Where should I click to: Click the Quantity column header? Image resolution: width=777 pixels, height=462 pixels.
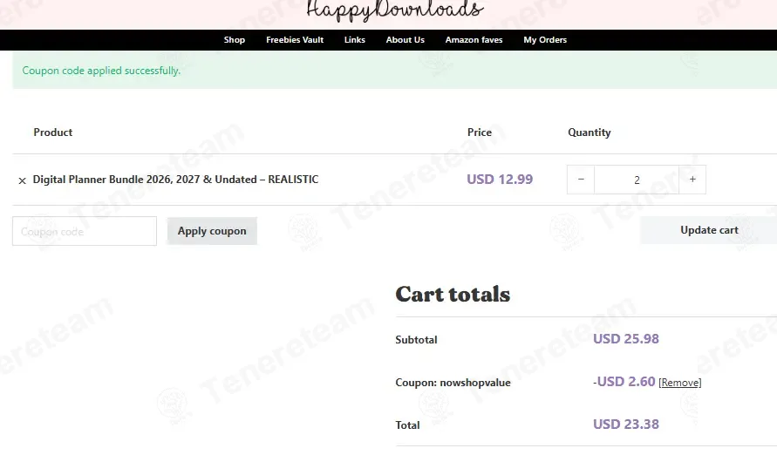click(590, 132)
